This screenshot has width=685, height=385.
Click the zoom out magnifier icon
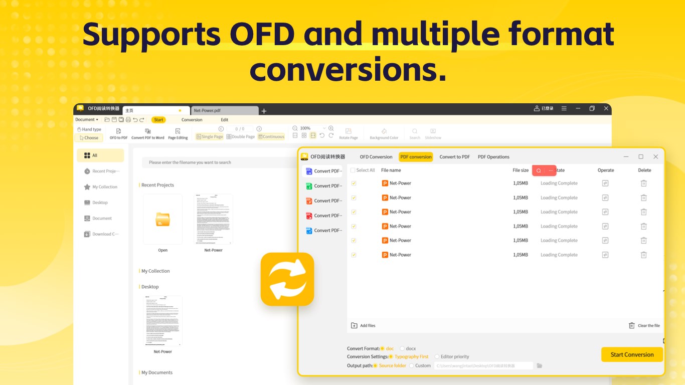click(295, 128)
